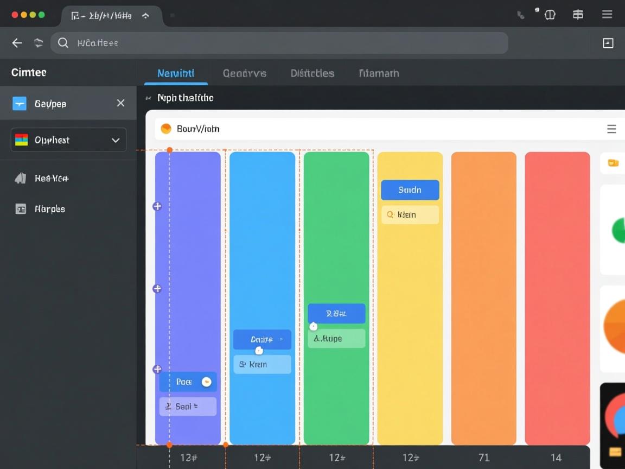The width and height of the screenshot is (625, 469).
Task: Click the grid layout icon in title bar
Action: 578,15
